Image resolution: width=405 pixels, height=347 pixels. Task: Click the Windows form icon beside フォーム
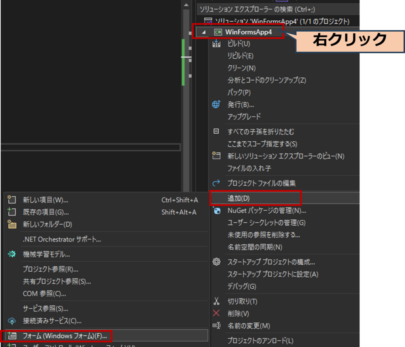coord(11,336)
